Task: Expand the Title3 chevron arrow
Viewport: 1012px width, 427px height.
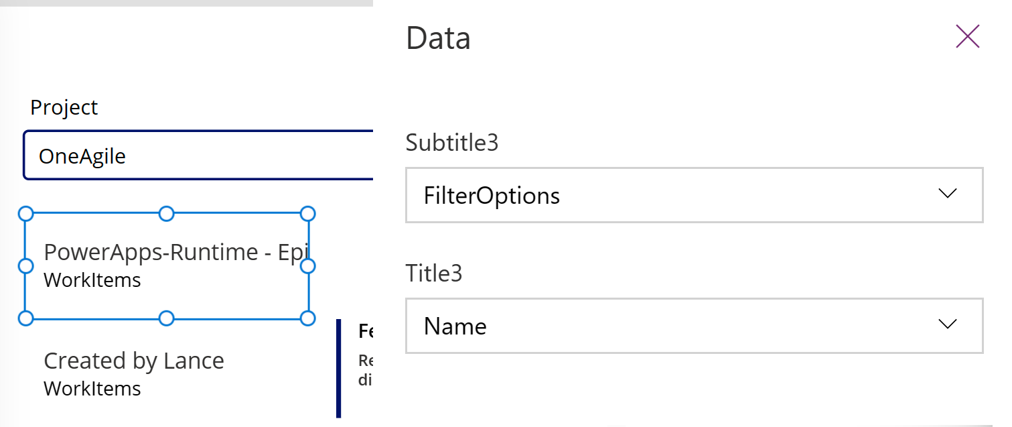Action: 947,324
